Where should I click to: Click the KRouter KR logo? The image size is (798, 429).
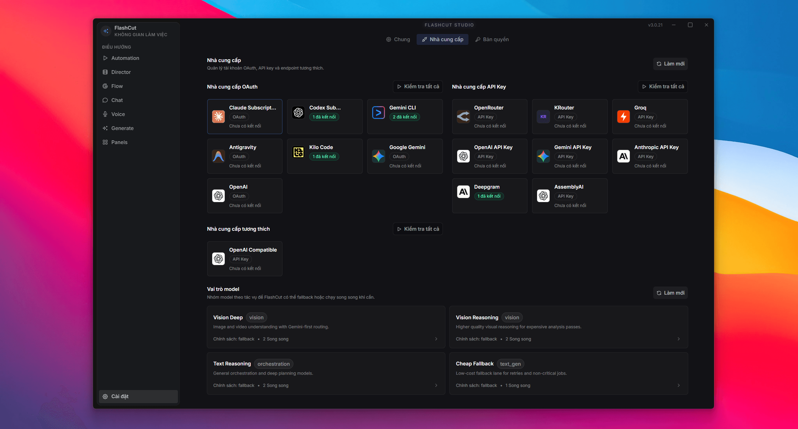(x=543, y=117)
